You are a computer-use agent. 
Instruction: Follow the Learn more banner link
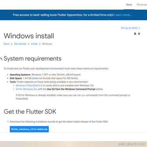pyautogui.click(x=123, y=15)
